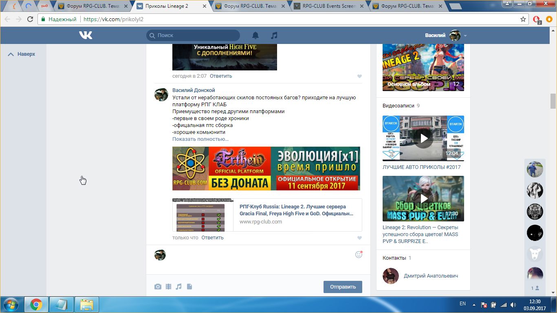Open VK notifications bell
Viewport: 557px width, 313px height.
[255, 35]
